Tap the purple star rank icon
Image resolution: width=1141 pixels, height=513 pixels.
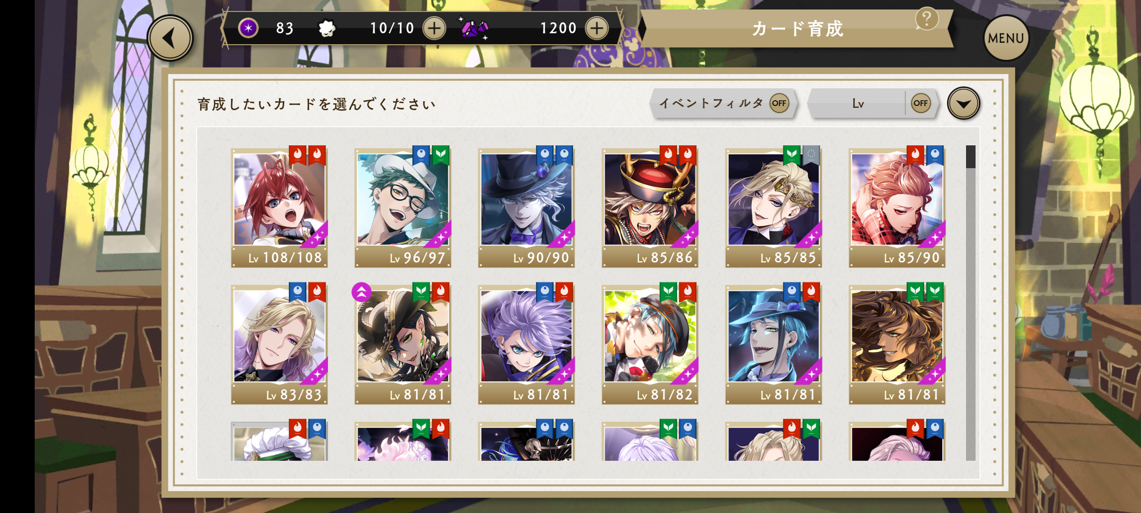tap(248, 28)
